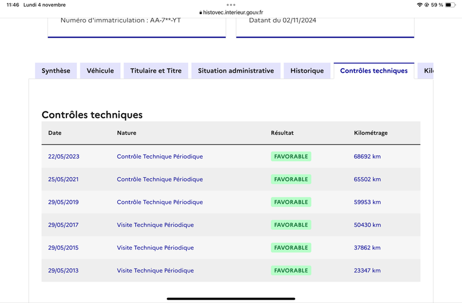
Task: Tap the Lundi 4 novembre date
Action: coord(44,5)
